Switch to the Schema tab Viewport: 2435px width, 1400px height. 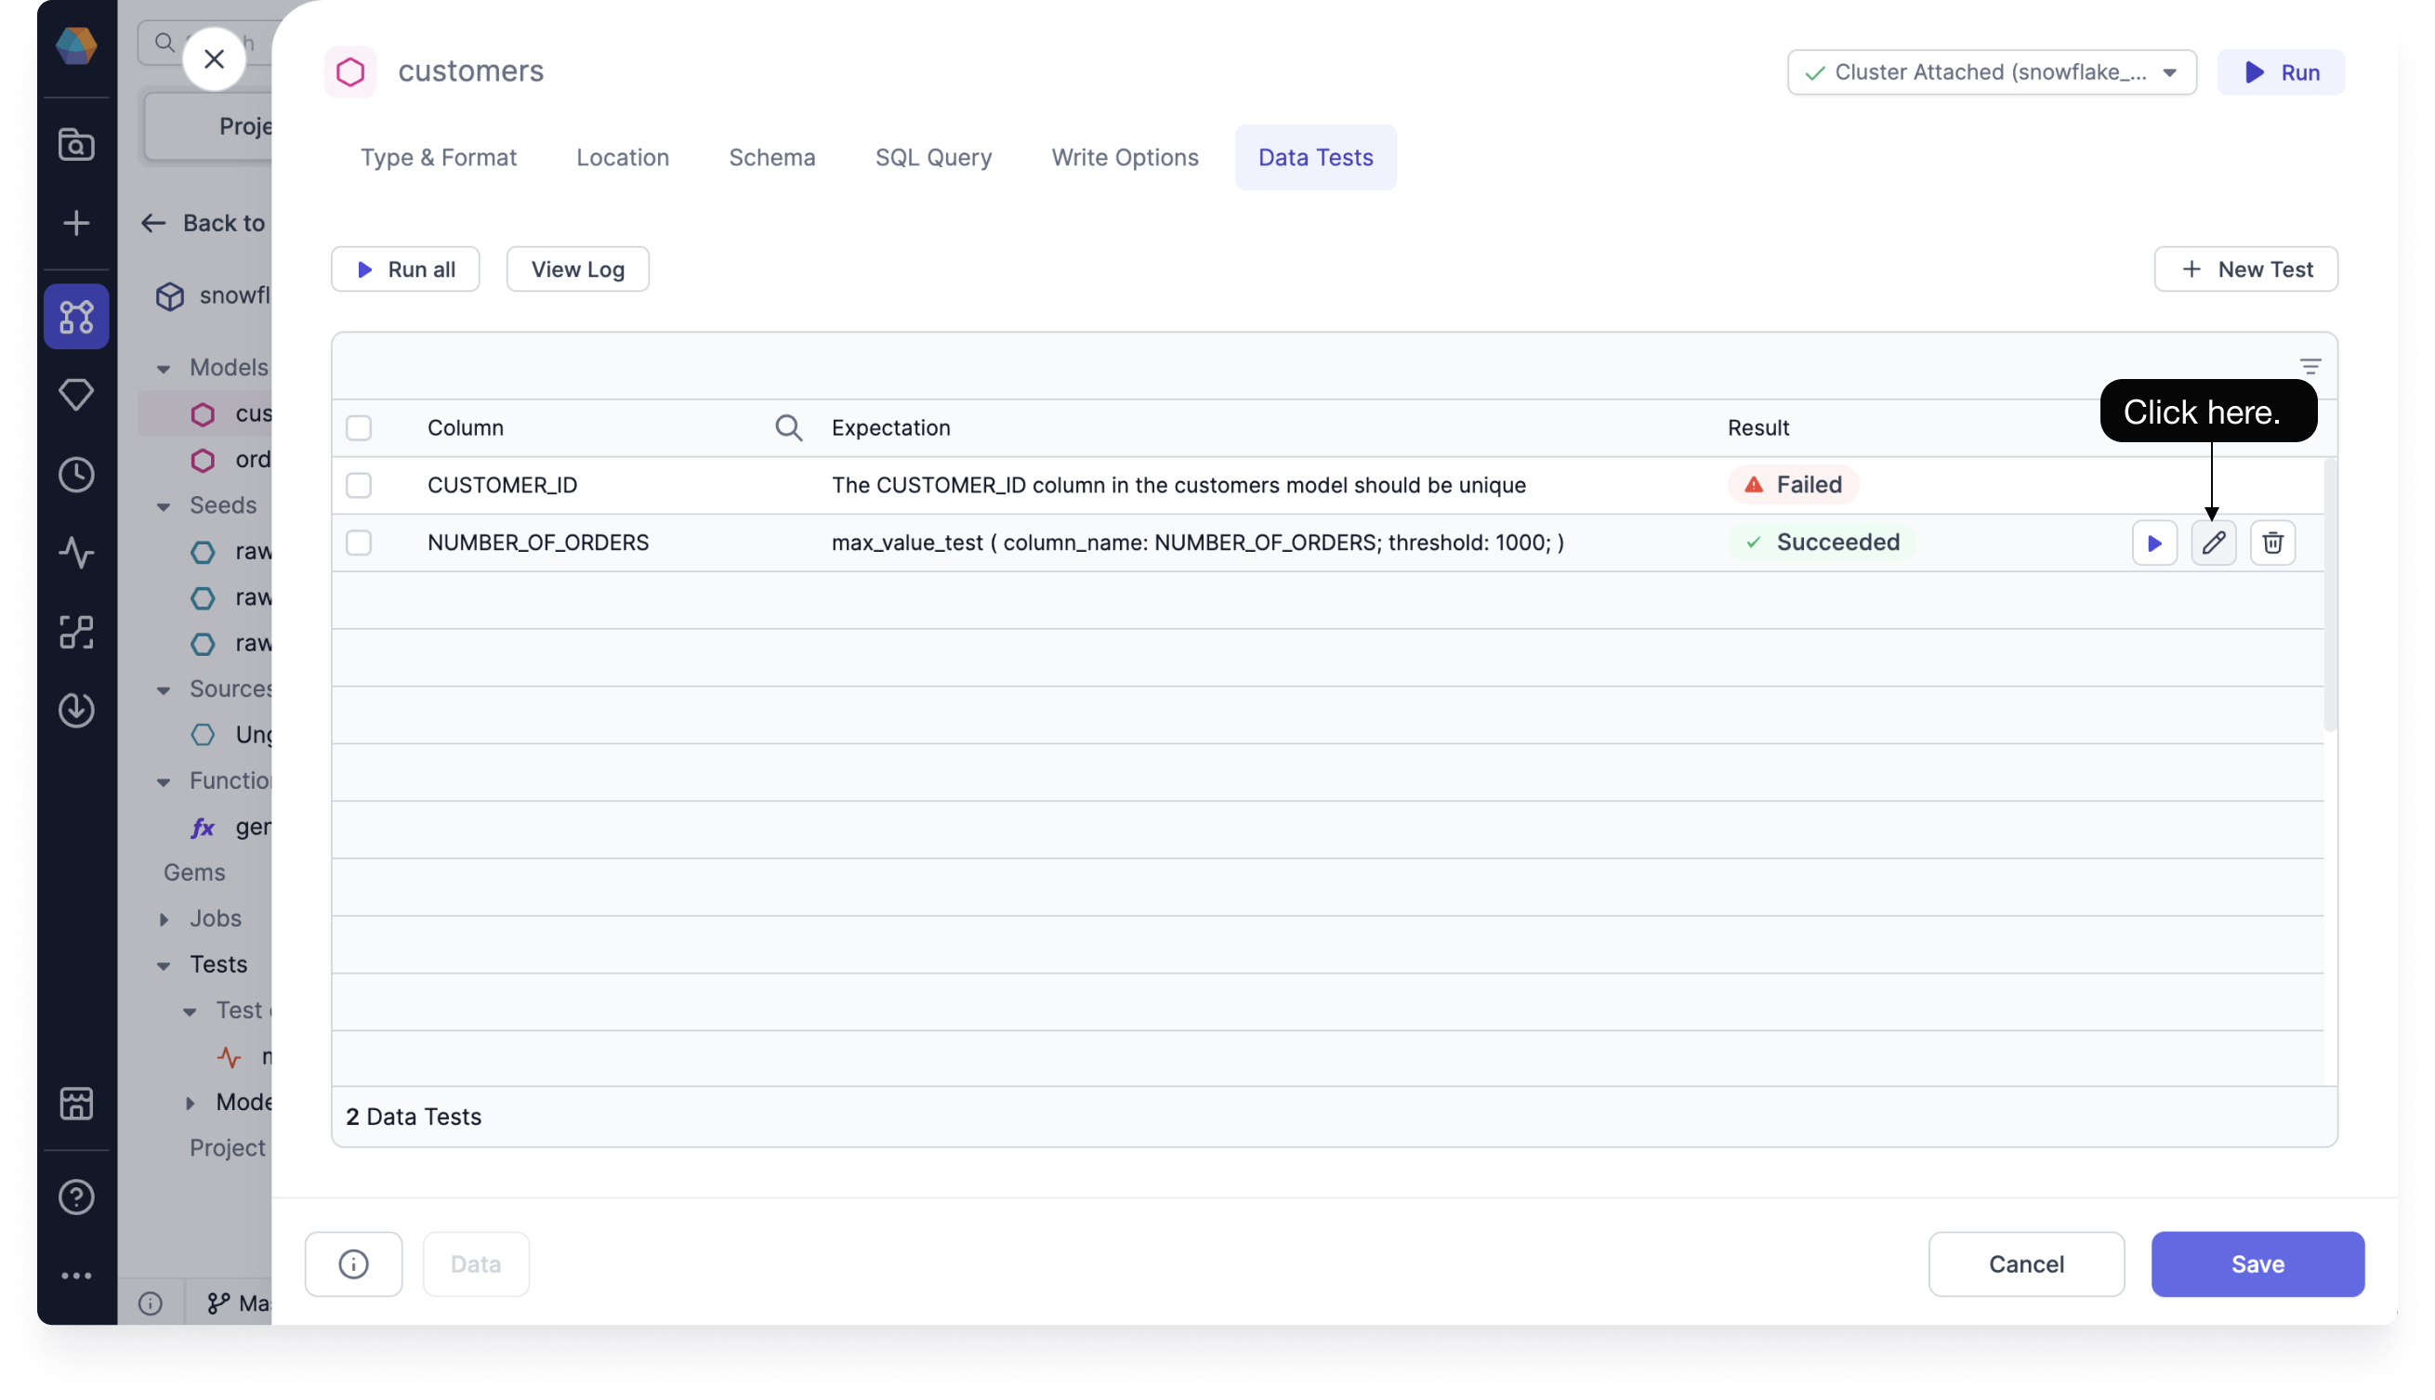click(x=771, y=155)
